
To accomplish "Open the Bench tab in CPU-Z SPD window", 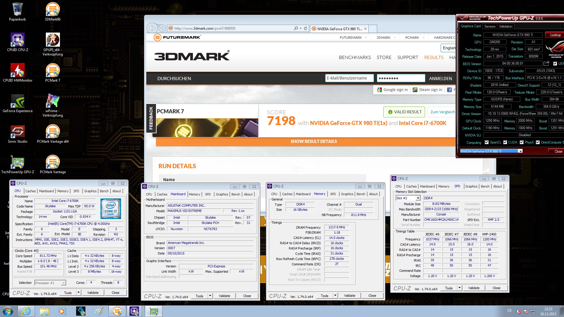I will pos(485,186).
